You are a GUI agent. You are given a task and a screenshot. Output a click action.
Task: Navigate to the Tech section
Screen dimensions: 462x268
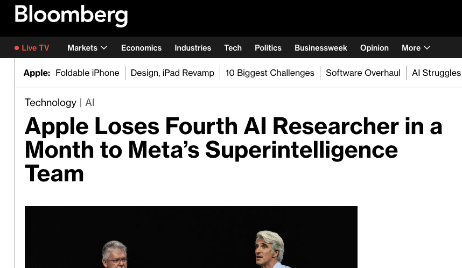[x=233, y=48]
